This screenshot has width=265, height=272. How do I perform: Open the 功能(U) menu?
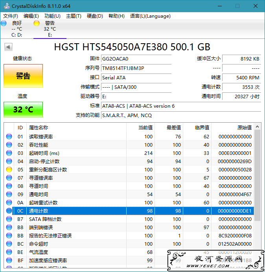click(52, 16)
